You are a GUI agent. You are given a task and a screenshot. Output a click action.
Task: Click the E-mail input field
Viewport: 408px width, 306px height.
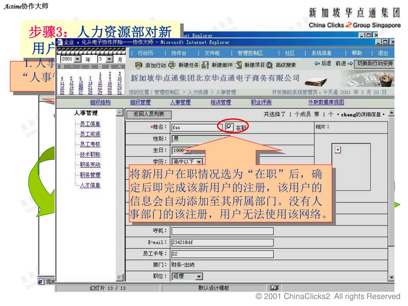click(222, 242)
